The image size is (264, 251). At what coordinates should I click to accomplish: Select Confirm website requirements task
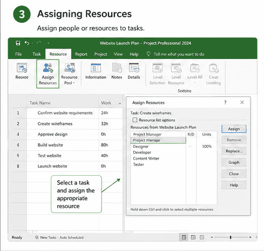point(65,113)
